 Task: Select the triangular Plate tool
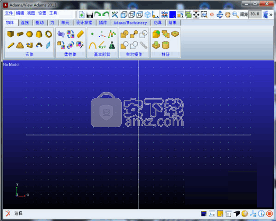click(x=20, y=45)
